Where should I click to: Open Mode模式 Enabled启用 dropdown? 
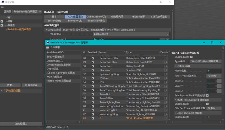[131, 34]
